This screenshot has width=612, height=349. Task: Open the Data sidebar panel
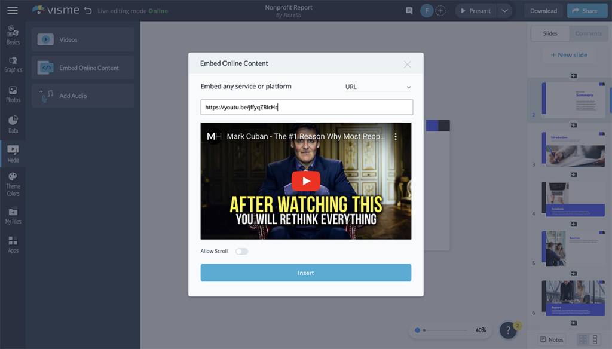click(x=13, y=124)
